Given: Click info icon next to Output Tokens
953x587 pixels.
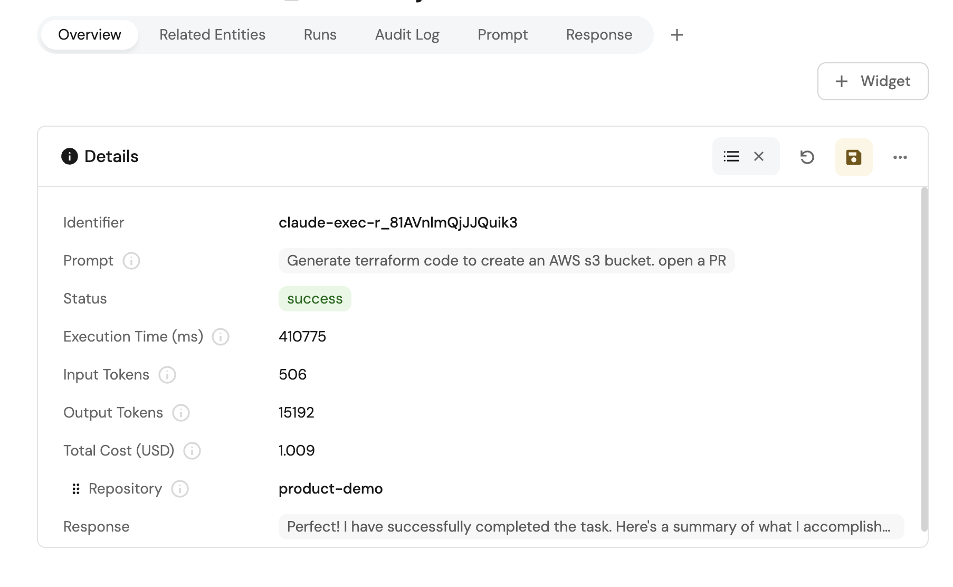Looking at the screenshot, I should [181, 413].
